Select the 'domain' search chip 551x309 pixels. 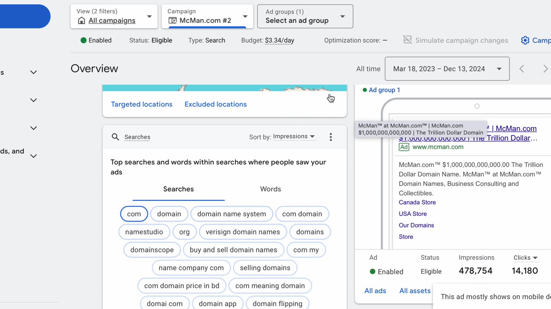[x=169, y=214]
